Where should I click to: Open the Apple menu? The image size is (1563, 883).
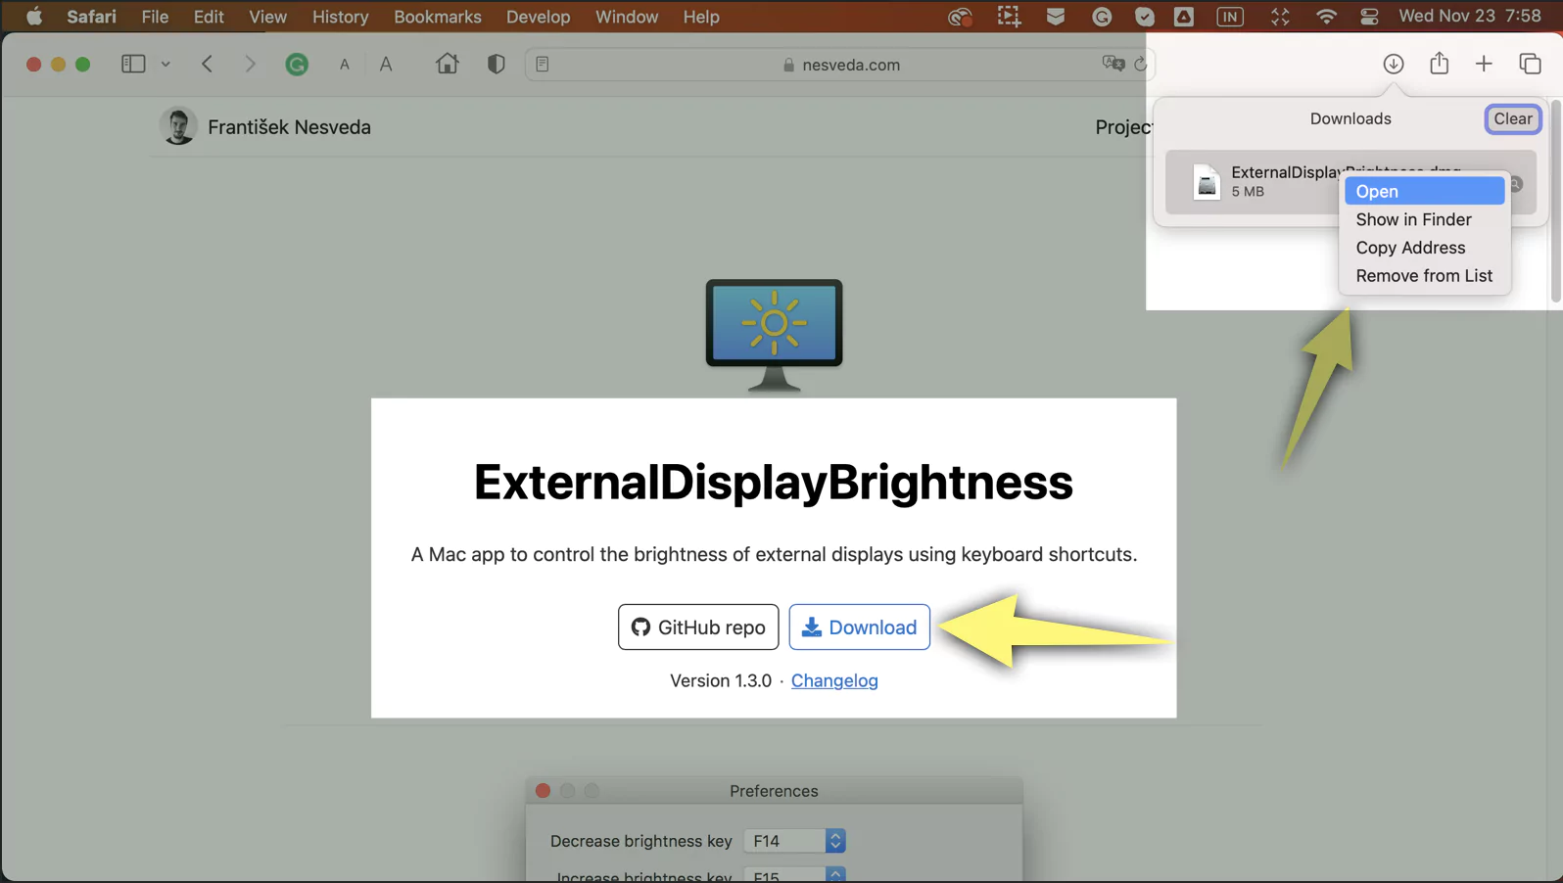click(x=33, y=17)
